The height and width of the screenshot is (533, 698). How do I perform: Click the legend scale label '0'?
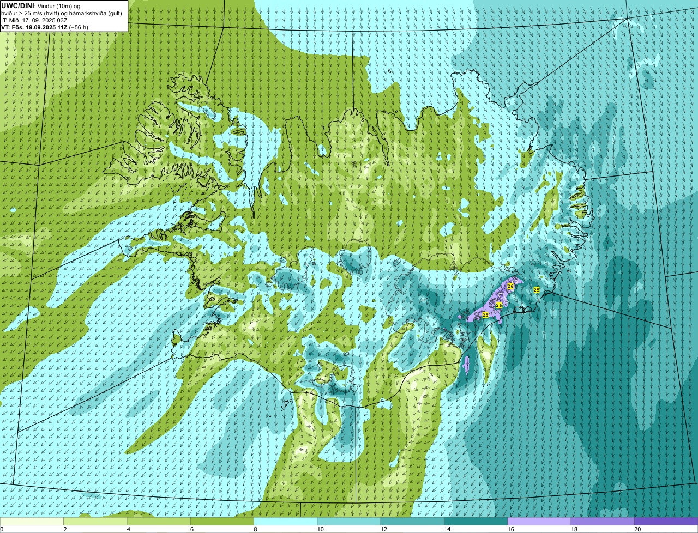point(2,529)
